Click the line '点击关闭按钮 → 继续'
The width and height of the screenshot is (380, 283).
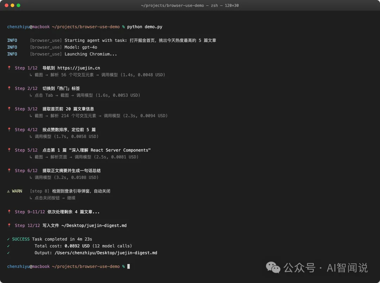[x=52, y=198]
